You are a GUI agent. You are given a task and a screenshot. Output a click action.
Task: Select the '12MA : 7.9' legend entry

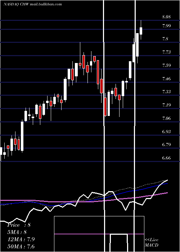tap(21, 239)
